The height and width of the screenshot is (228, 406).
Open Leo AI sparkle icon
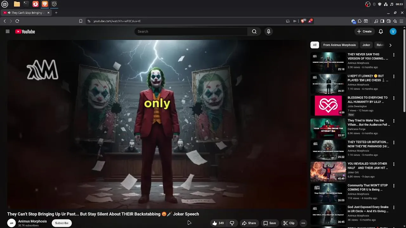[395, 21]
